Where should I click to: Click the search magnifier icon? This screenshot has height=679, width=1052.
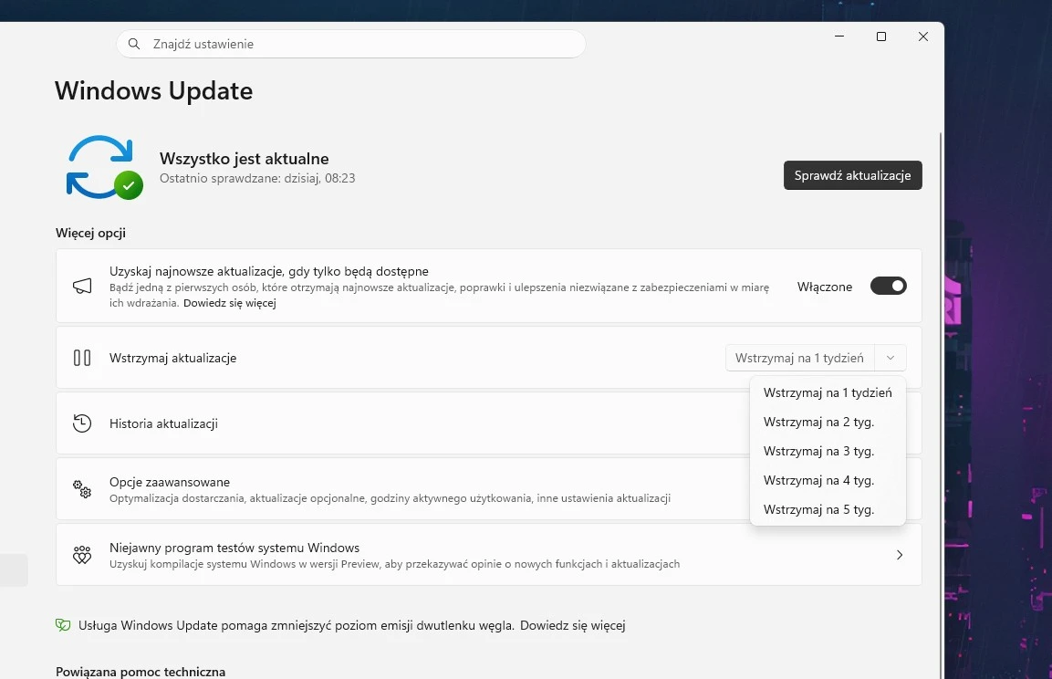[134, 44]
